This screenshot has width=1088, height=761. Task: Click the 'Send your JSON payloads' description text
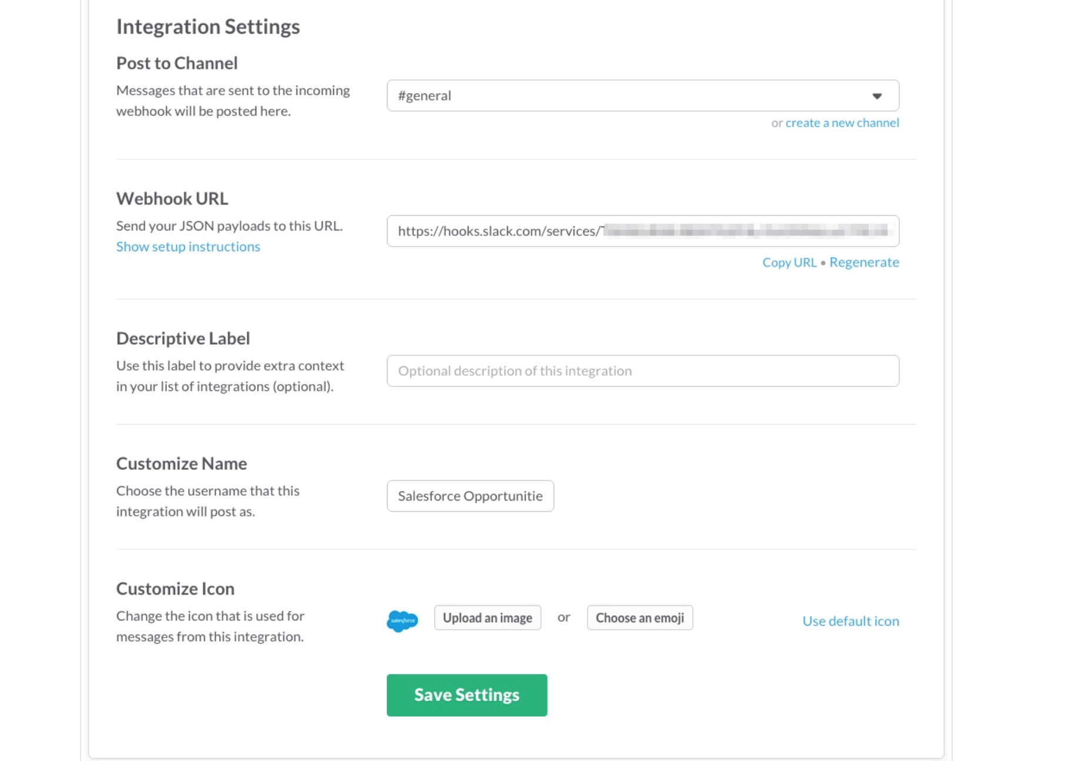229,226
